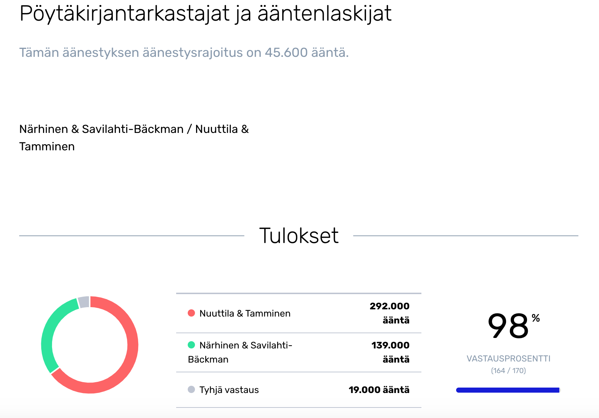Click the 19.000 ääntä vote count
Viewport: 599px width, 418px height.
379,390
